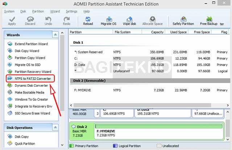
Task: Click the disk map scroll up arrow
Action: (x=228, y=112)
